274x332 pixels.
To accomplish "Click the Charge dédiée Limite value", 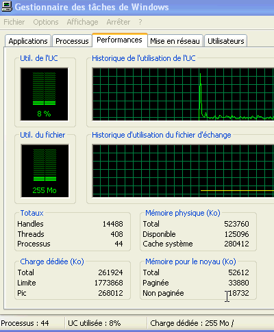I will click(x=109, y=283).
